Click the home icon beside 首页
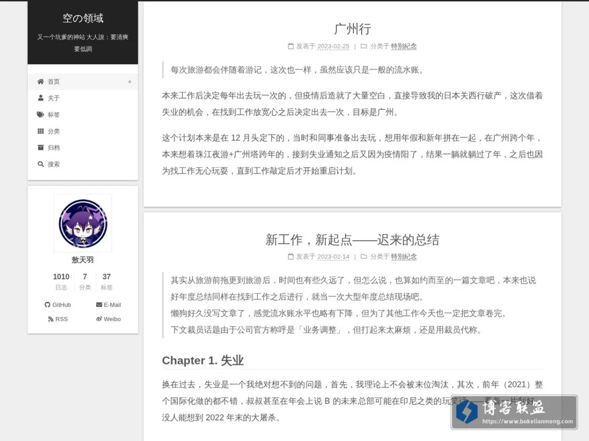Viewport: 589px width, 441px height. point(41,81)
